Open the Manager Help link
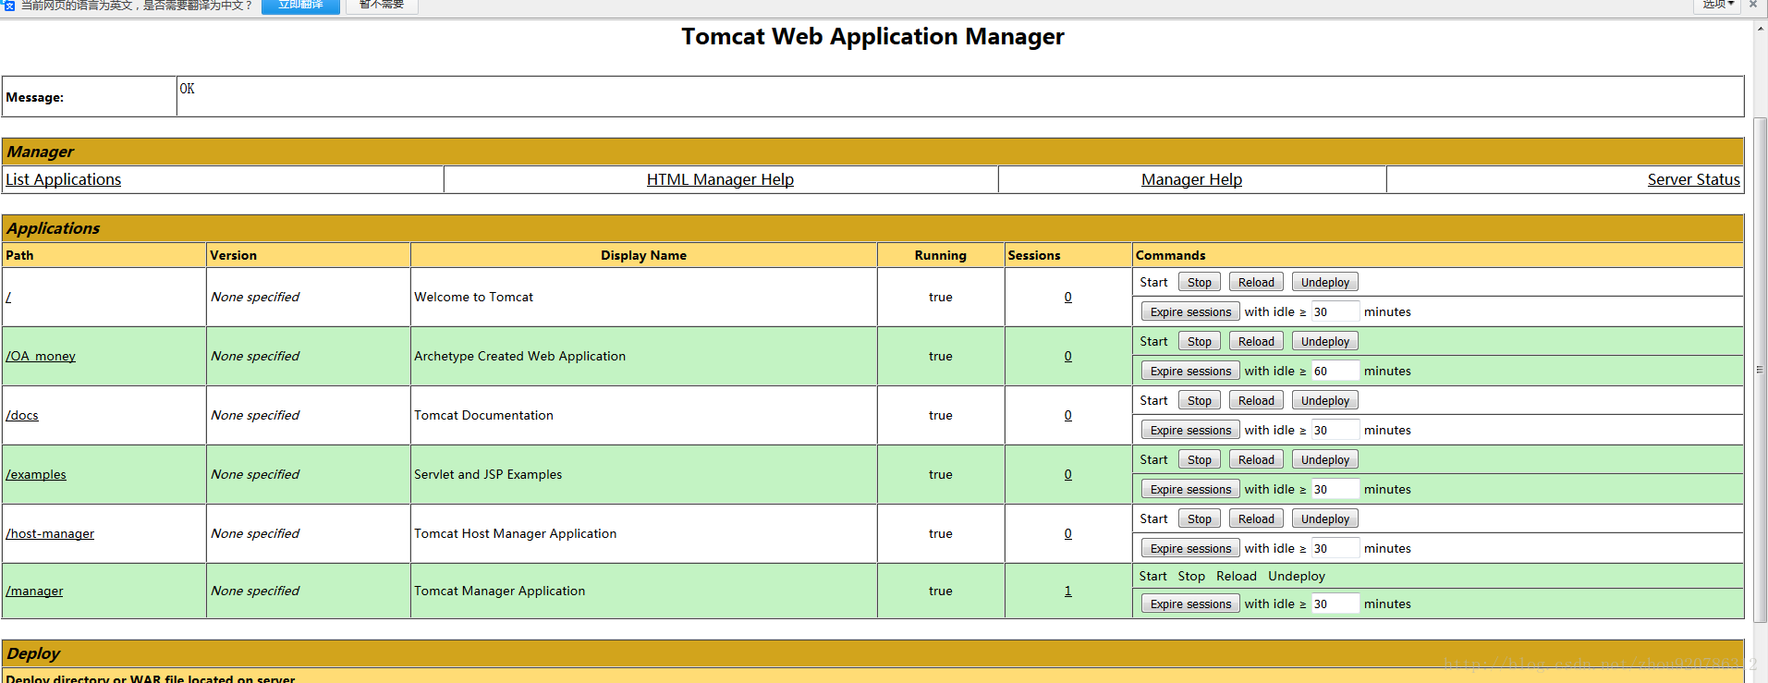1768x683 pixels. pos(1191,179)
